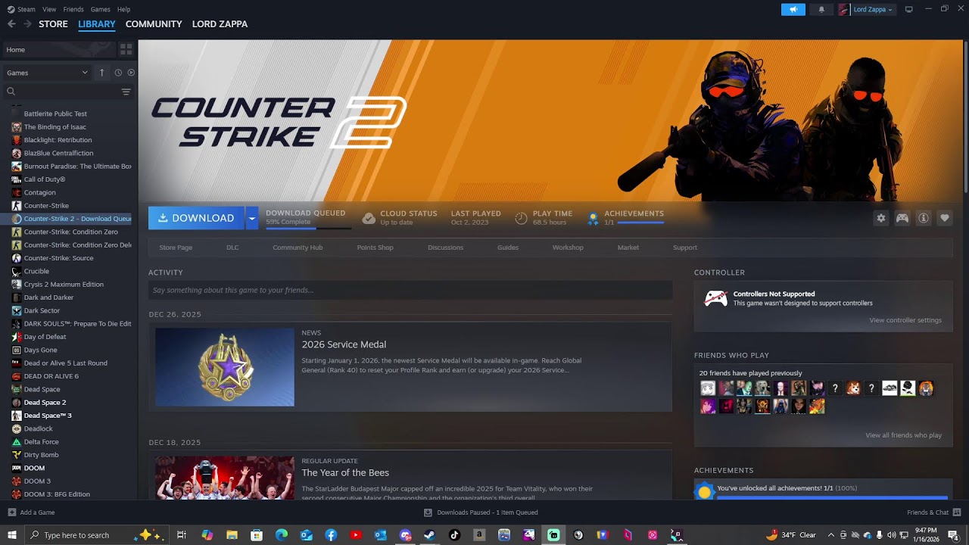Open Friends & Chat

click(933, 512)
